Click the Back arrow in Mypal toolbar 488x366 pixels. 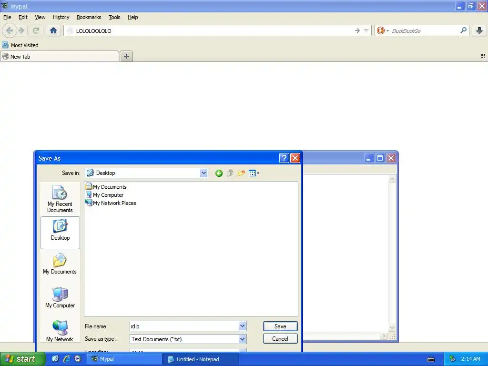(10, 30)
